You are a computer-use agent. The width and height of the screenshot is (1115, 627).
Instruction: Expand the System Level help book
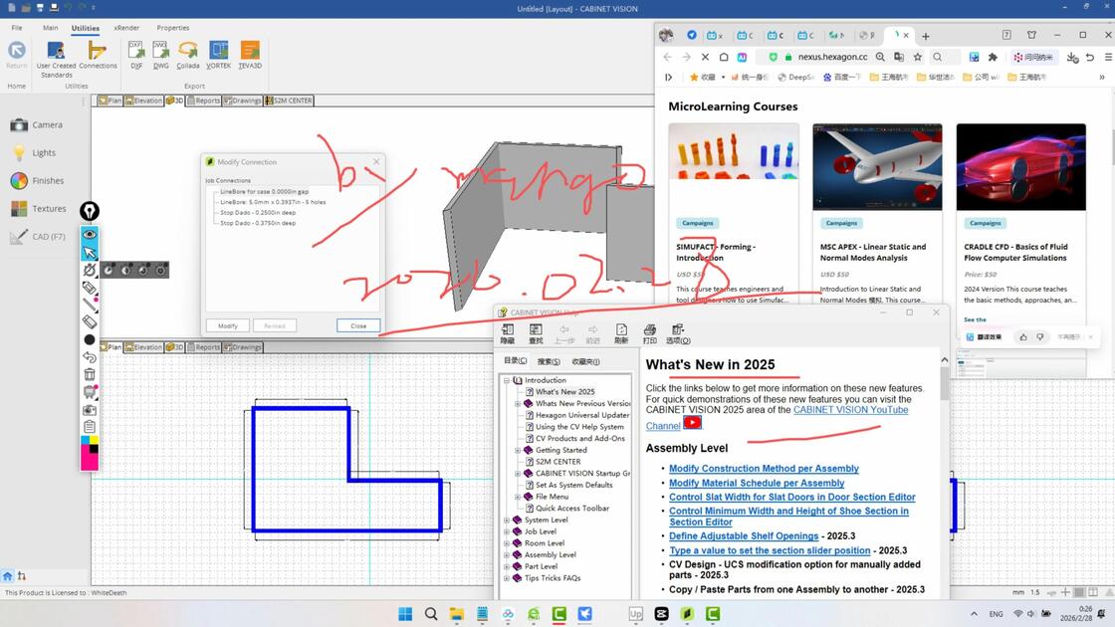point(507,520)
